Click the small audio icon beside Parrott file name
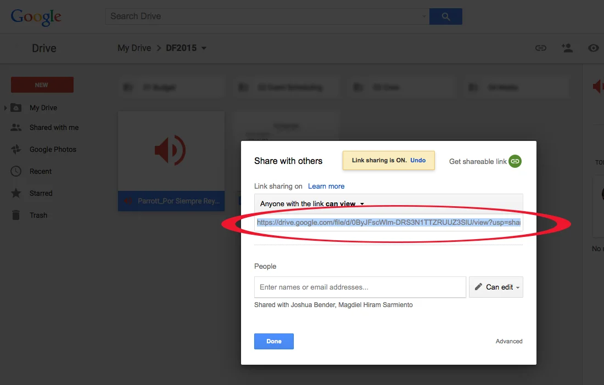The image size is (604, 385). point(128,201)
